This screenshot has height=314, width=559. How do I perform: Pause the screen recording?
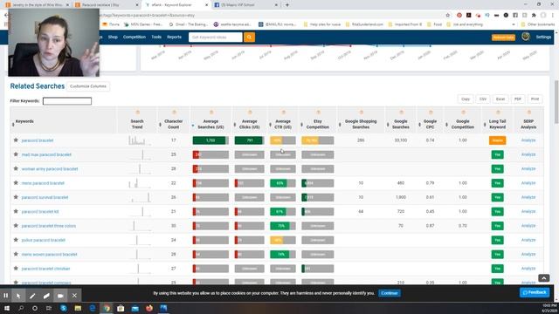[6, 296]
